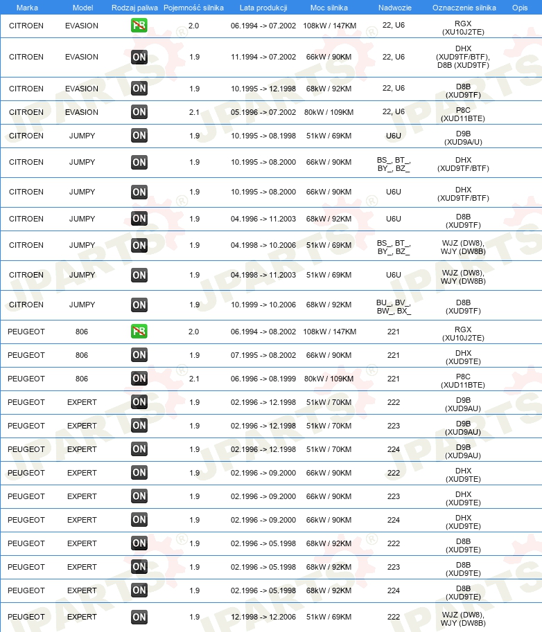Click the Model column header
This screenshot has height=632, width=542.
point(82,8)
